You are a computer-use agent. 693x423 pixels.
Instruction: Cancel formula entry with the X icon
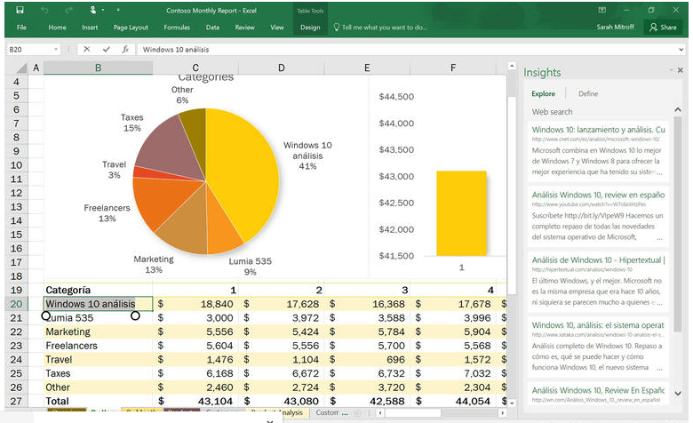pos(87,49)
